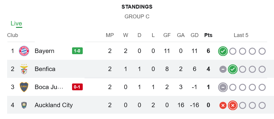This screenshot has width=274, height=119.
Task: Click Auckland City's second red loss icon
Action: tap(233, 105)
